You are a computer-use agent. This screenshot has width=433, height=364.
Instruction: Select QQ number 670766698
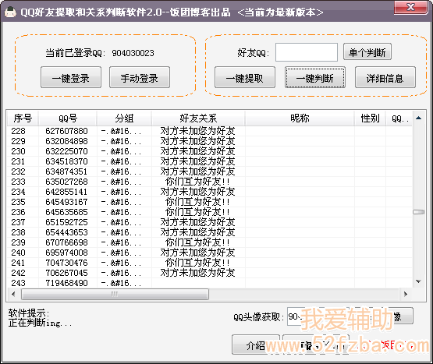(66, 242)
